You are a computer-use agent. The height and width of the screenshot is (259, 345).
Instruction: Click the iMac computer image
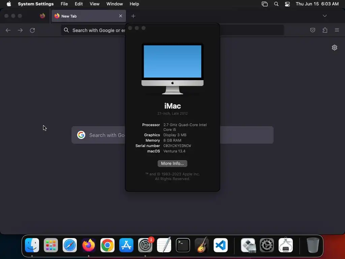click(x=172, y=69)
